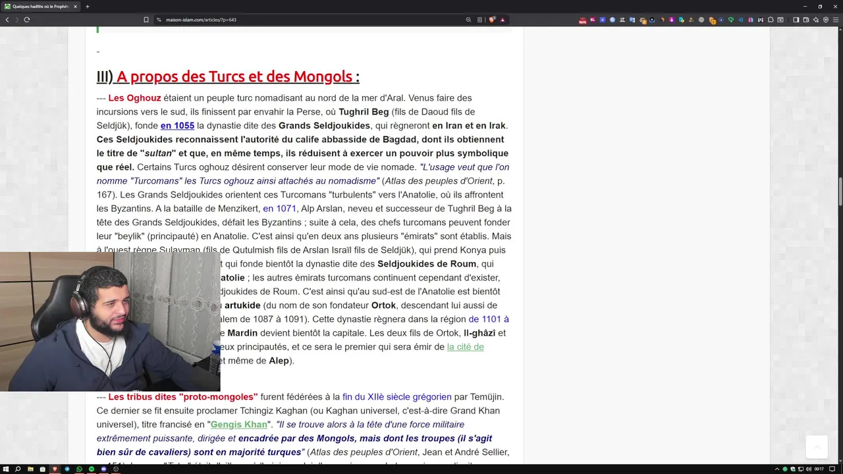Viewport: 843px width, 474px height.
Task: Open the 'en 1055' link
Action: [177, 126]
